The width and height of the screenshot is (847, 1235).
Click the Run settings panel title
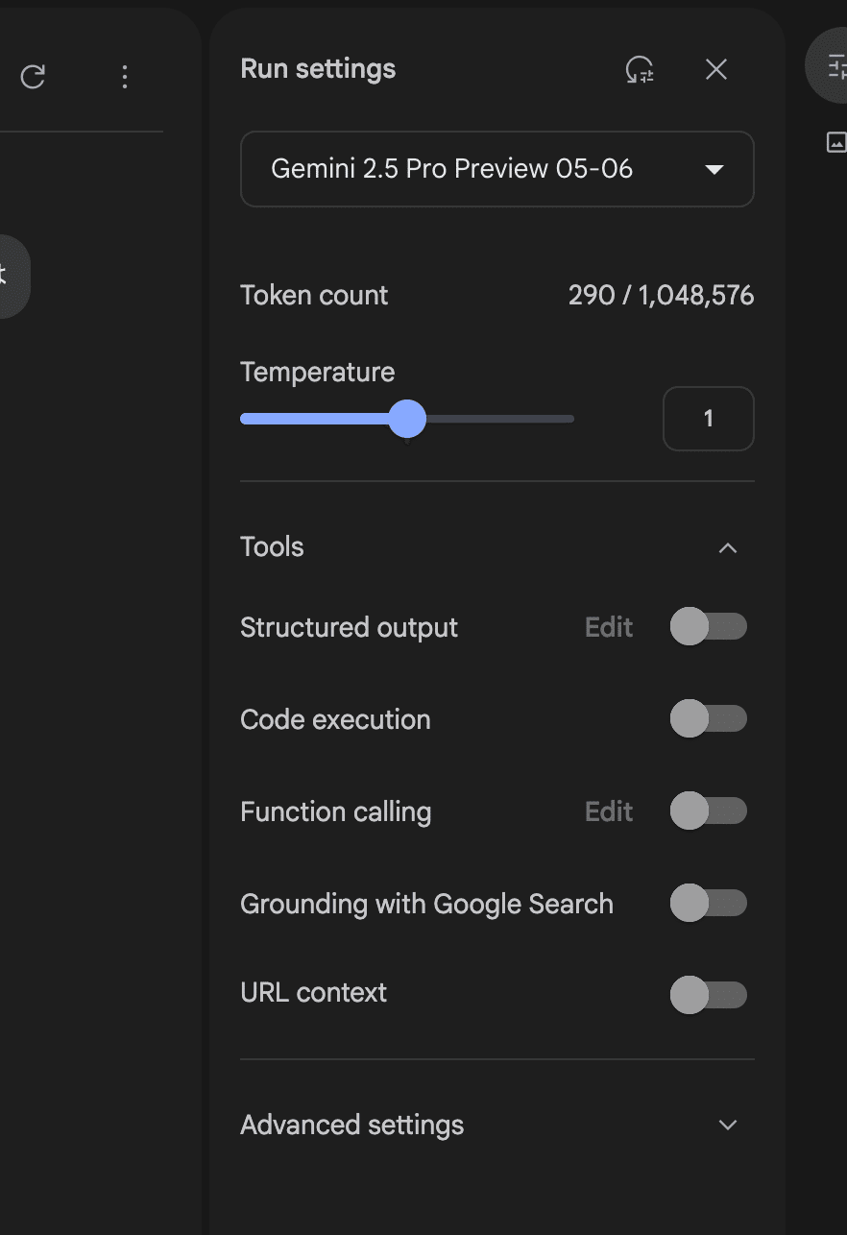tap(318, 69)
